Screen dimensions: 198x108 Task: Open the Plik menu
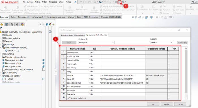[x=24, y=2]
